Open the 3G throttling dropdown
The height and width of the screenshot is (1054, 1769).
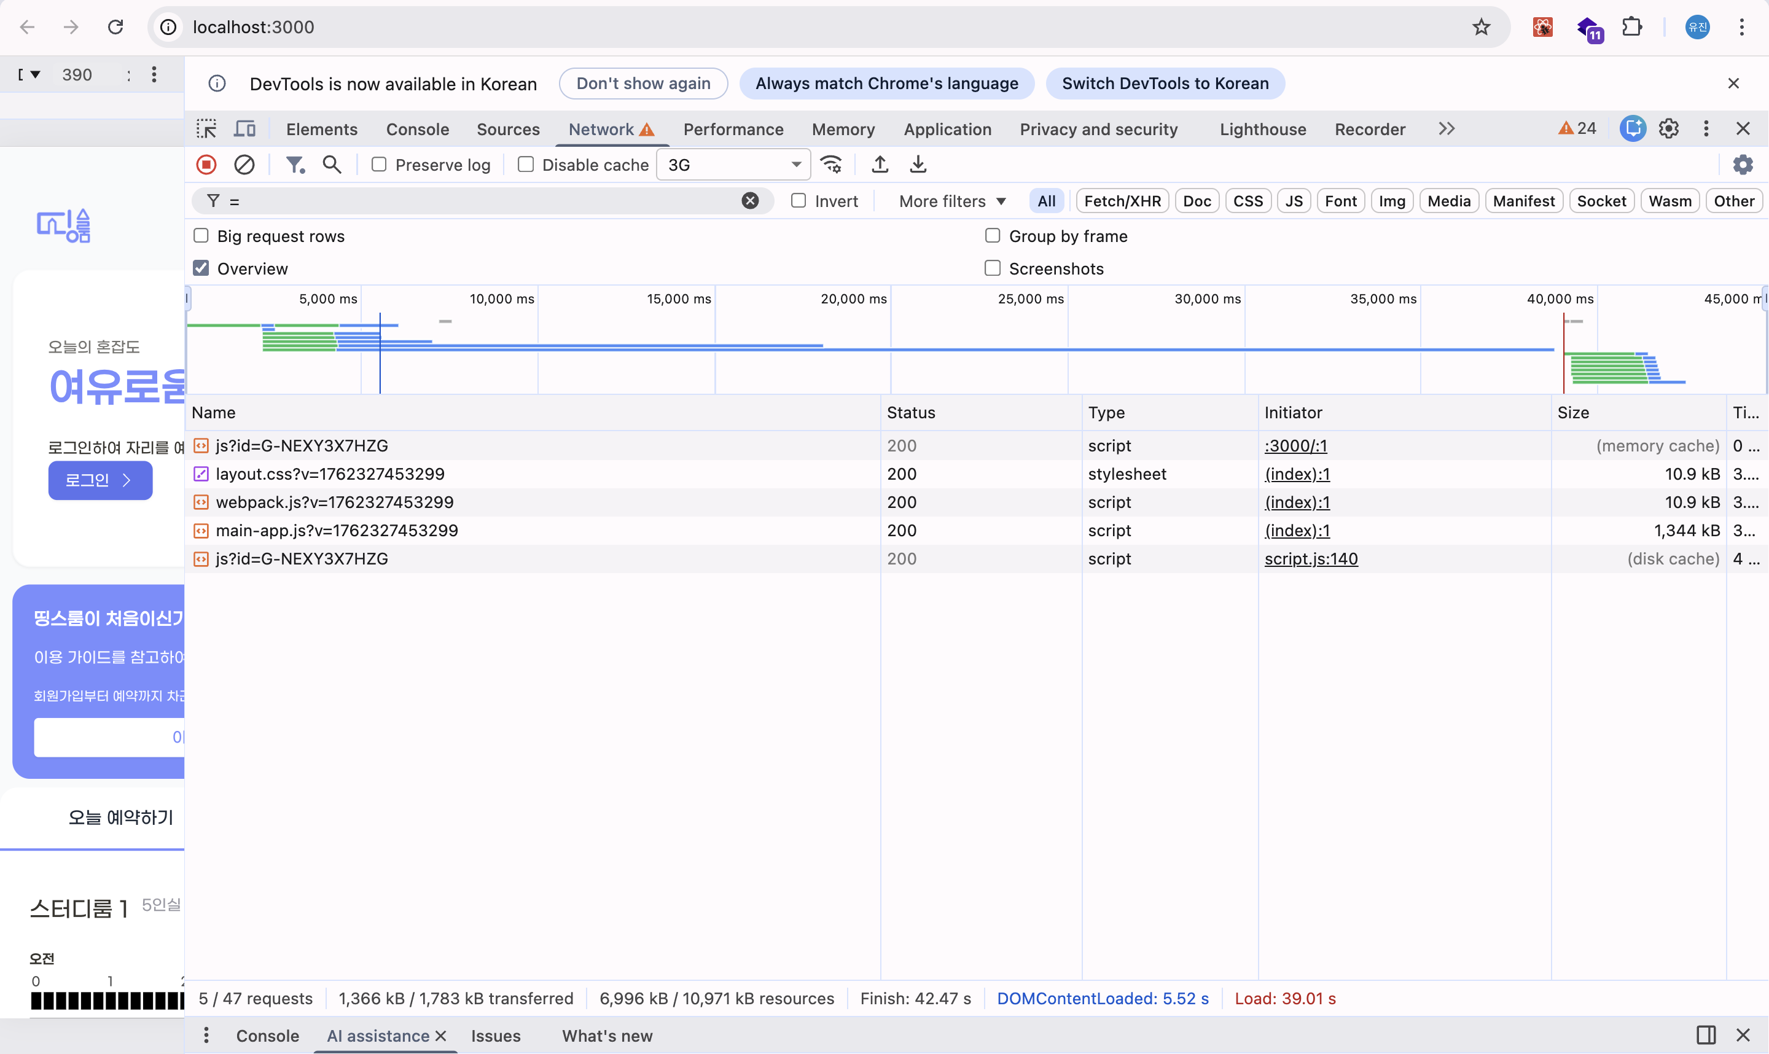pyautogui.click(x=733, y=165)
